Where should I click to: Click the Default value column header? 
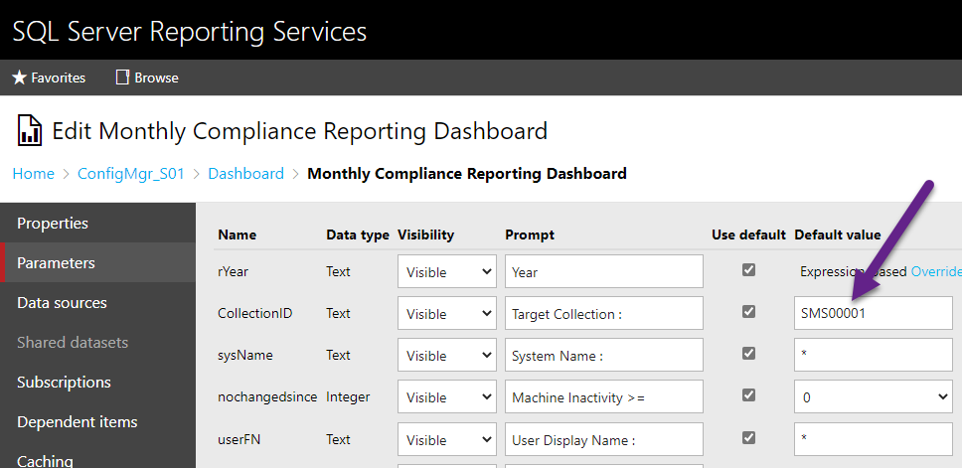(x=838, y=234)
